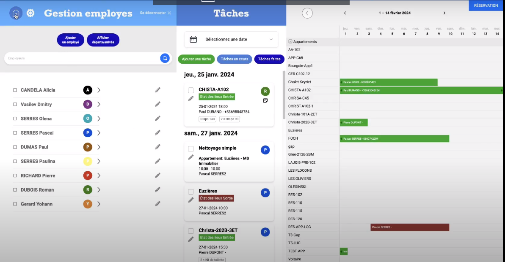Viewport: 505px width, 262px height.
Task: Click the red Pascal SERRES reservation bar
Action: coord(409,227)
